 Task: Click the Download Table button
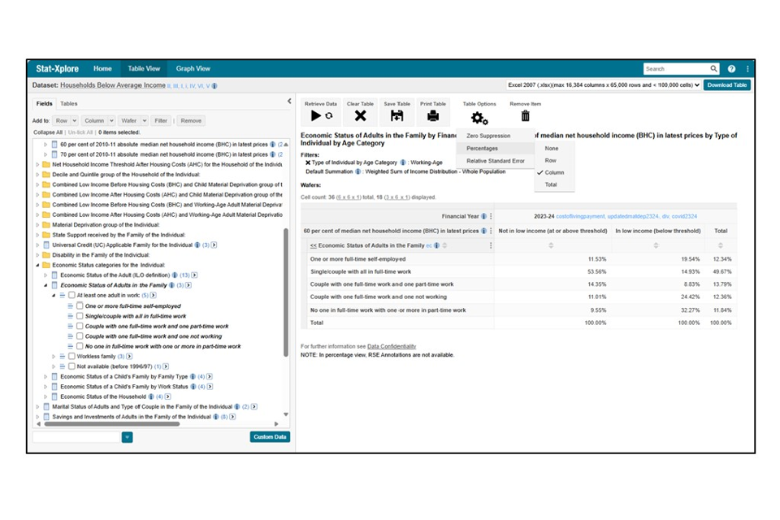pyautogui.click(x=726, y=85)
